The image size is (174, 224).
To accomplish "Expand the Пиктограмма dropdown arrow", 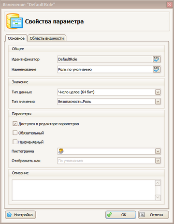I will [158, 151].
